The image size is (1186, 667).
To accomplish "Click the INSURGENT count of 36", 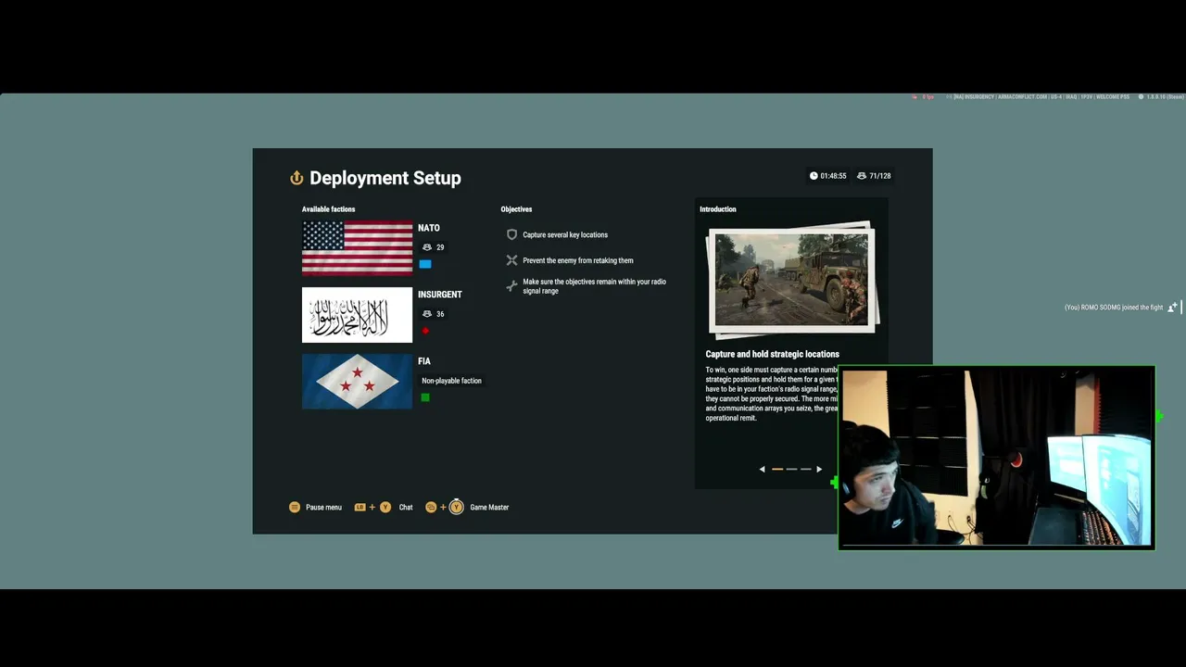I will 440,314.
